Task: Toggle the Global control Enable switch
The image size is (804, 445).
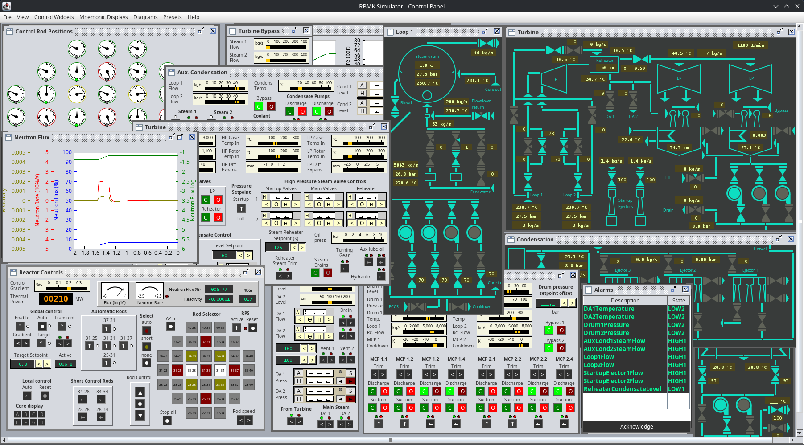Action: click(20, 327)
